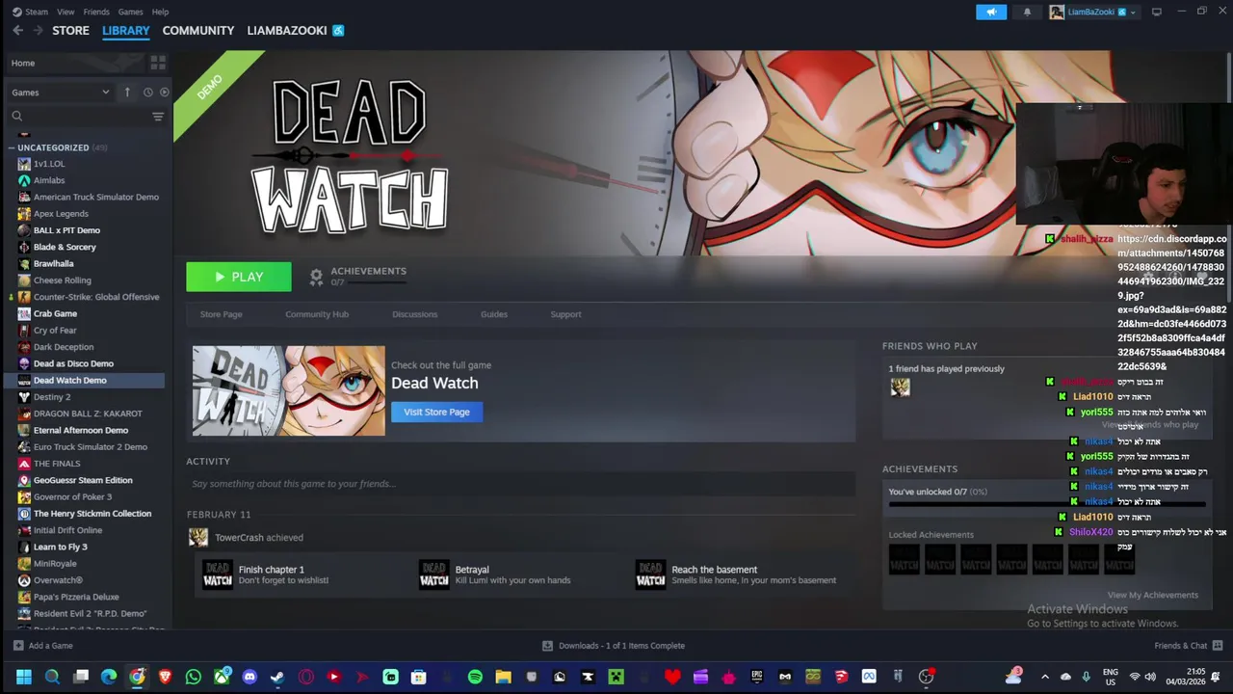The width and height of the screenshot is (1233, 694).
Task: Toggle the recent activity clock filter
Action: click(x=147, y=92)
